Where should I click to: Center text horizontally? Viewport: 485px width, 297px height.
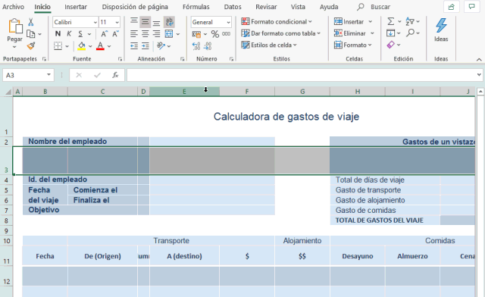coord(145,34)
